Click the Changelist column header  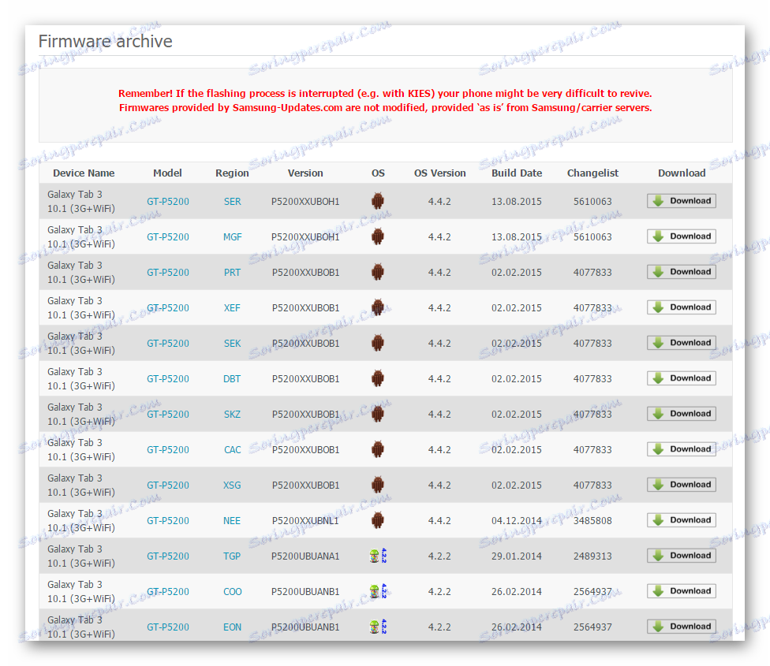(592, 173)
